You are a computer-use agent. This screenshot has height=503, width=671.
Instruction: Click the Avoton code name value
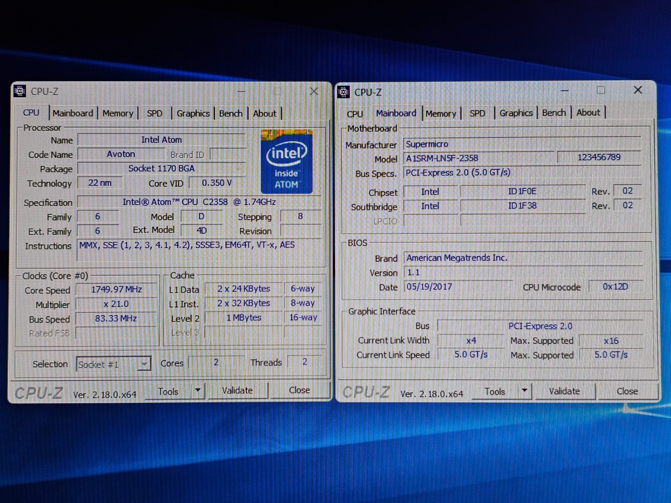pyautogui.click(x=121, y=154)
